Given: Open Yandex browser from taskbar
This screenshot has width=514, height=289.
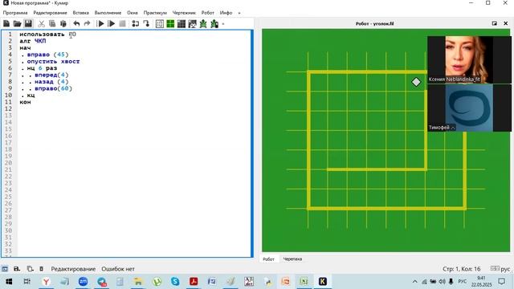Looking at the screenshot, I should pos(47,282).
